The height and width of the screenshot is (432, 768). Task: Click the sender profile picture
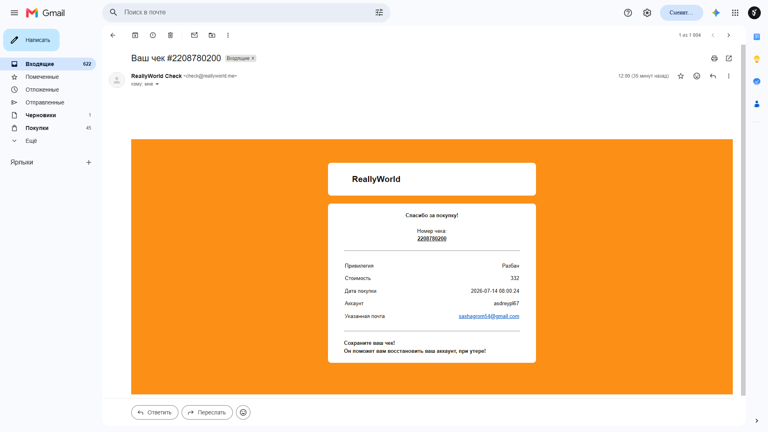(x=117, y=80)
